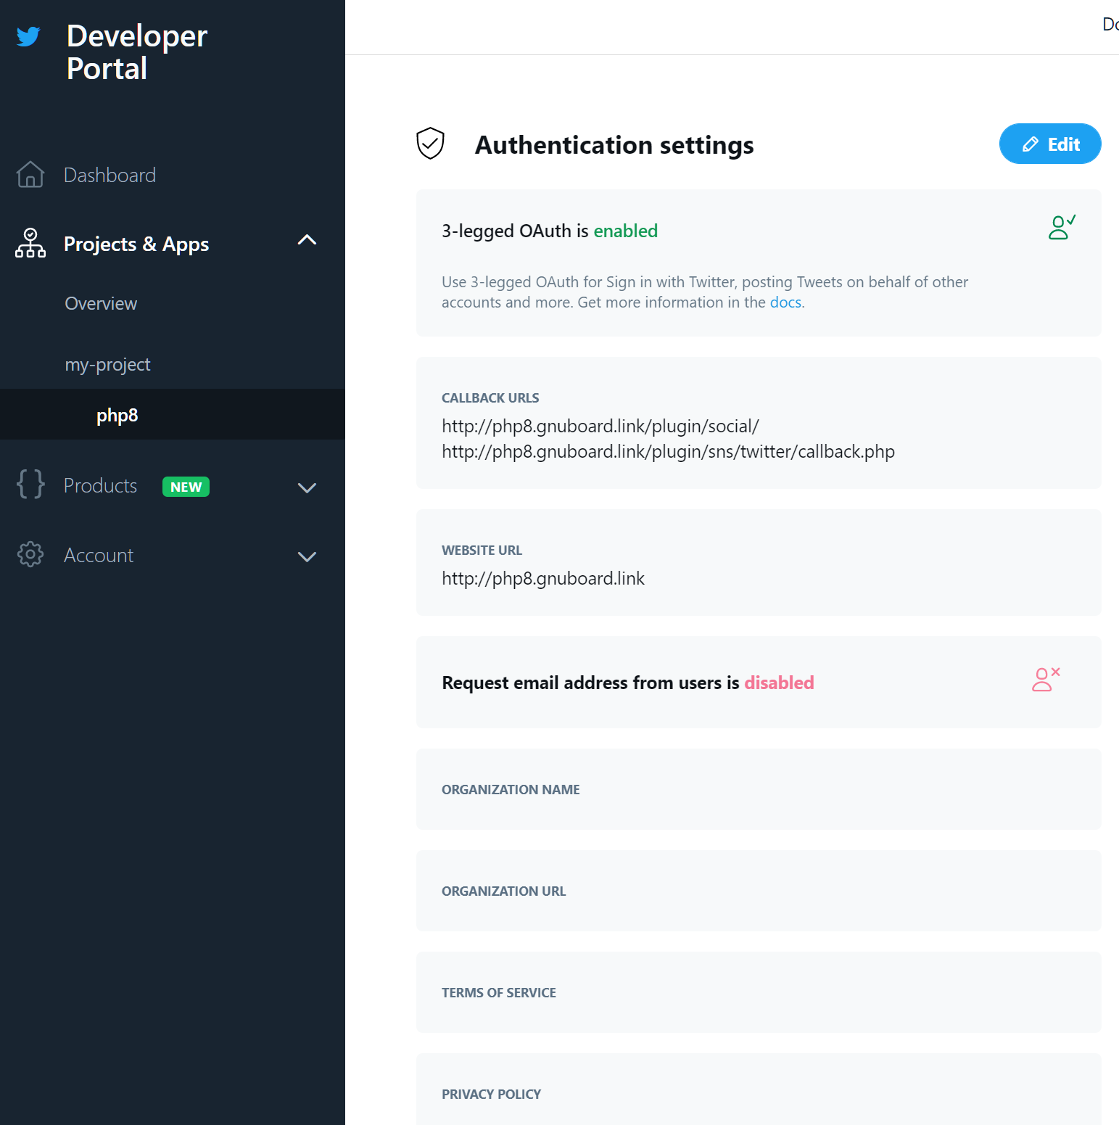This screenshot has height=1125, width=1119.
Task: Select my-project in the sidebar
Action: point(107,365)
